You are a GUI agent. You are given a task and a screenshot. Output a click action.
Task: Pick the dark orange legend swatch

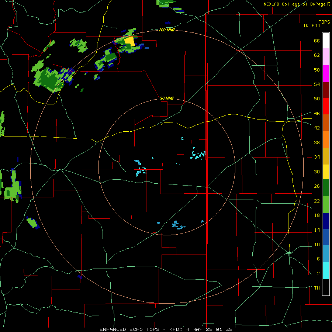tap(326, 123)
